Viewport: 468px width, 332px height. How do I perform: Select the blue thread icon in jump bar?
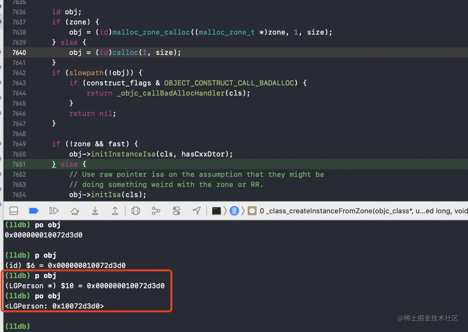tap(234, 211)
